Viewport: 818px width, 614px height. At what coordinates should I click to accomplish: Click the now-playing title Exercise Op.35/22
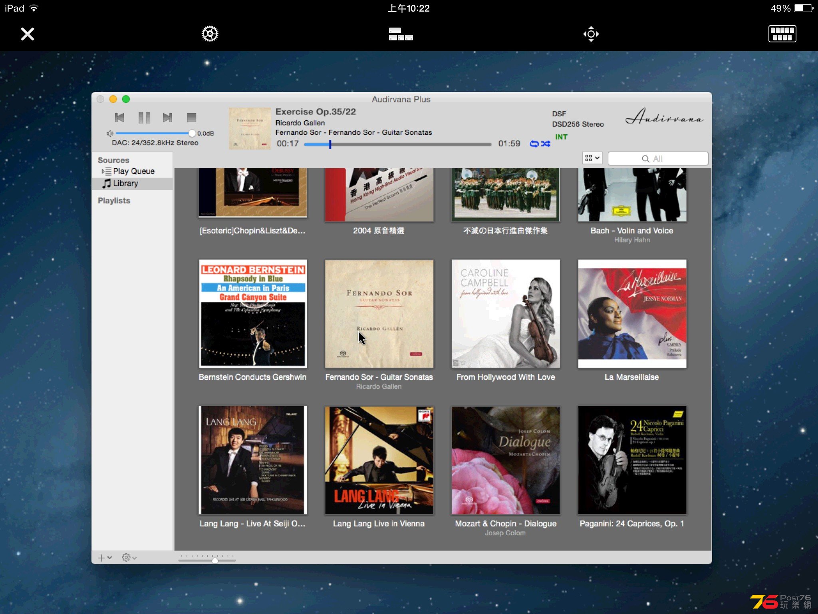316,112
